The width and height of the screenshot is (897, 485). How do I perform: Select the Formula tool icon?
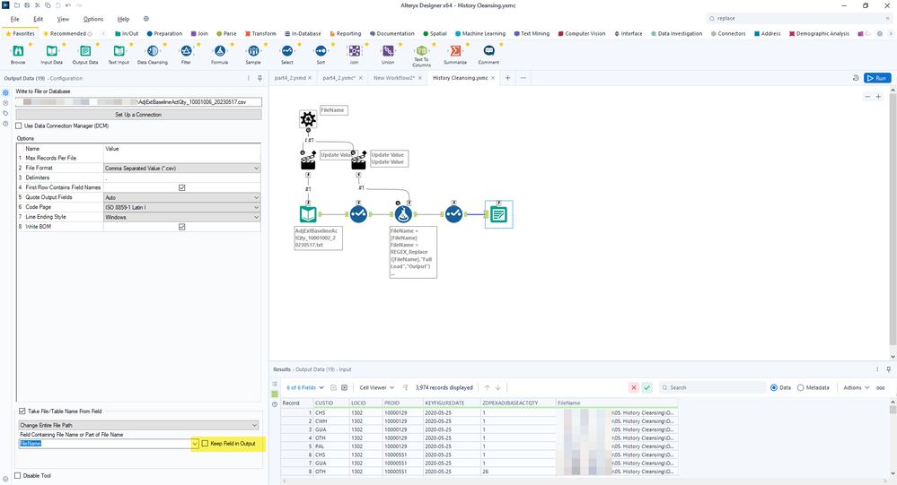219,52
